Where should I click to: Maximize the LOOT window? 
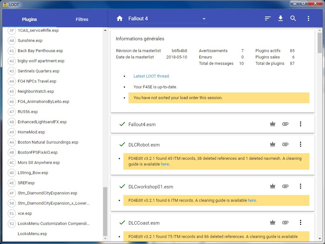[303, 3]
